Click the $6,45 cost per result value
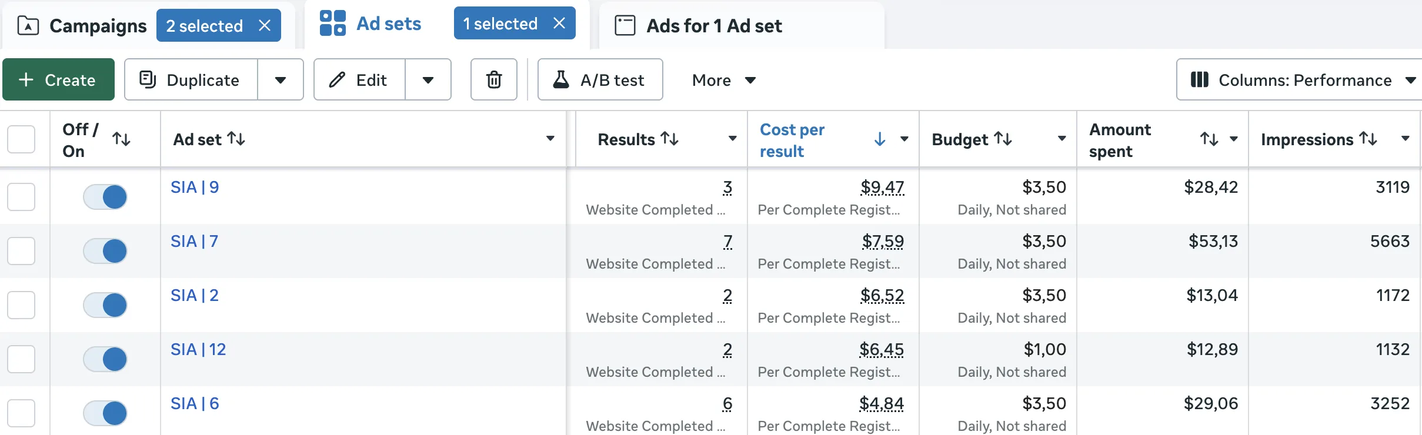The width and height of the screenshot is (1422, 435). [x=882, y=349]
